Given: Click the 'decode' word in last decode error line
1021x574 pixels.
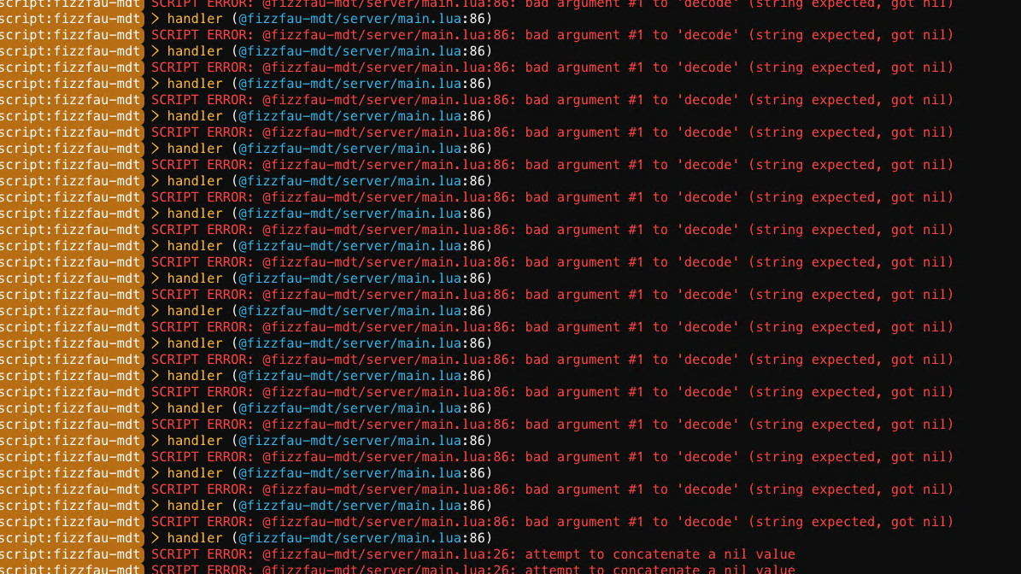Looking at the screenshot, I should tap(707, 522).
